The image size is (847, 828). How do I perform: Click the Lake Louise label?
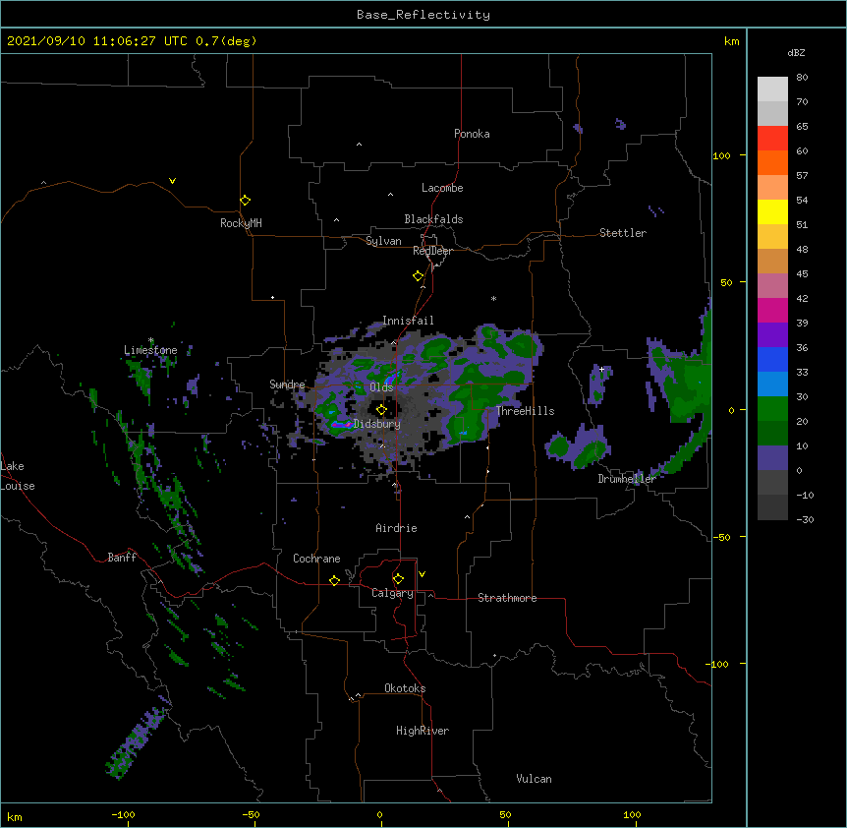[18, 476]
